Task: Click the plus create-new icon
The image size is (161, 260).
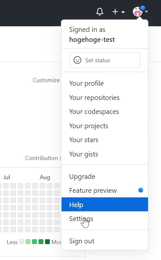Action: pos(115,12)
